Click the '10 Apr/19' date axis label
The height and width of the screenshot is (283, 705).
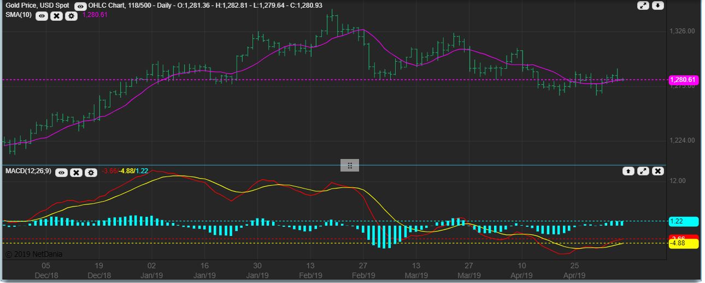coord(521,270)
